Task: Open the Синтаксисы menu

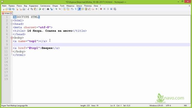Action: click(45, 6)
